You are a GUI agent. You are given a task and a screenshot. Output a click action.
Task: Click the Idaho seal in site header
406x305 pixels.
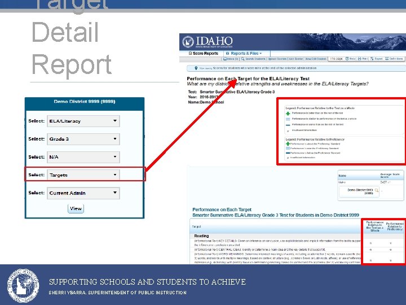[188, 42]
